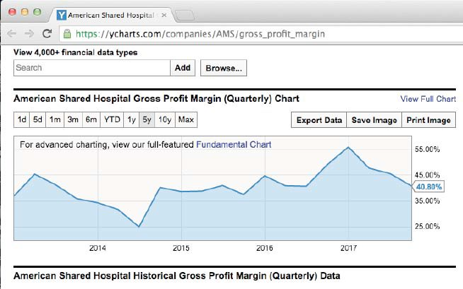The image size is (463, 289).
Task: Select the 10y time range
Action: point(165,119)
